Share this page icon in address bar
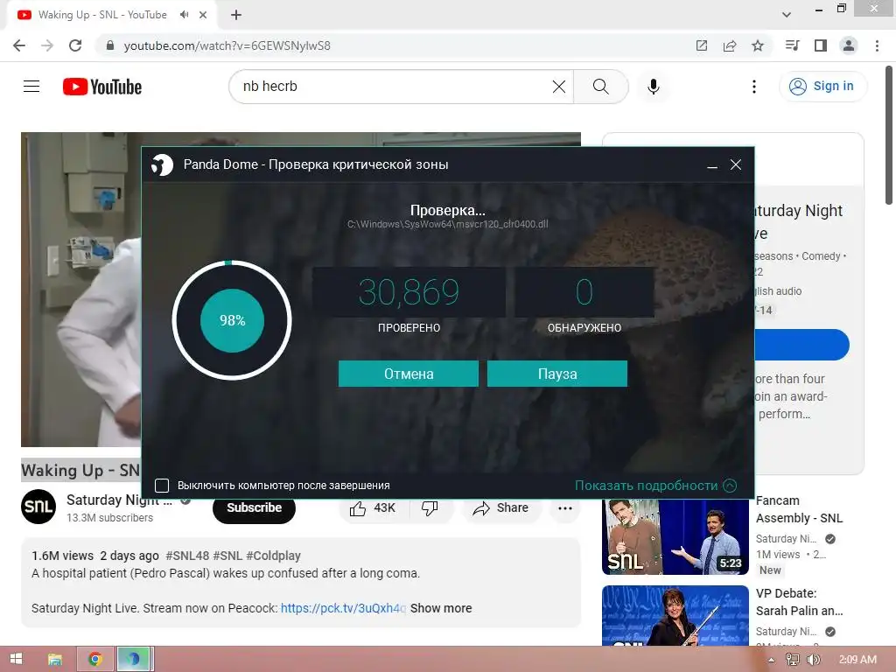The image size is (896, 672). [730, 45]
